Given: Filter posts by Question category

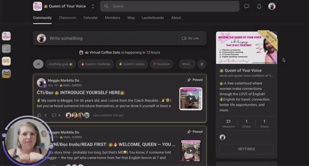Looking at the screenshot, I should pyautogui.click(x=161, y=64).
